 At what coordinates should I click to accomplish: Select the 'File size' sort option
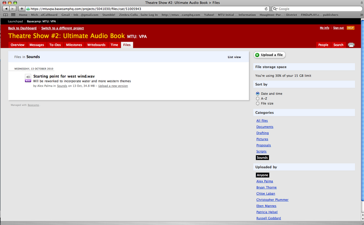(x=258, y=103)
